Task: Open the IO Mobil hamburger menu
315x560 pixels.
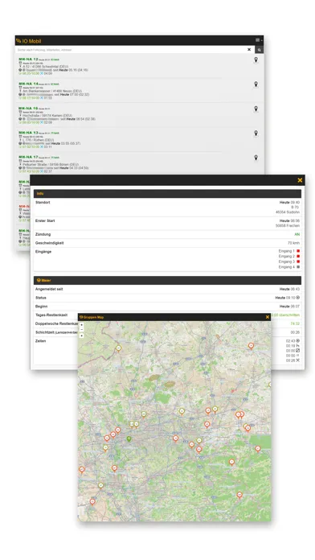Action: [x=259, y=40]
